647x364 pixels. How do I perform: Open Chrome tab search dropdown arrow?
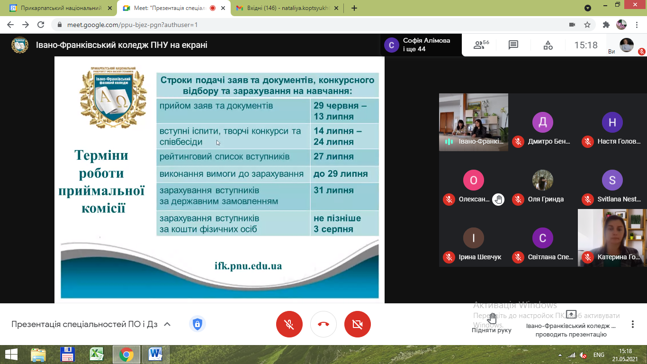click(588, 8)
